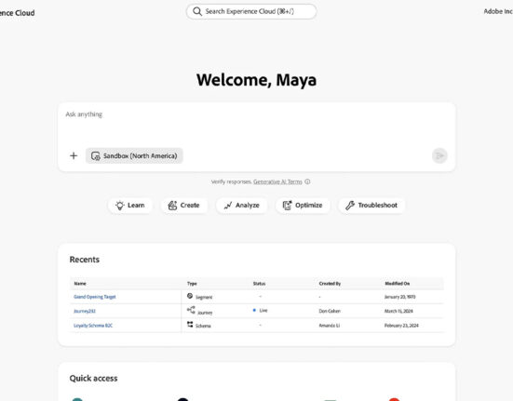Click the send arrow button

coord(439,155)
